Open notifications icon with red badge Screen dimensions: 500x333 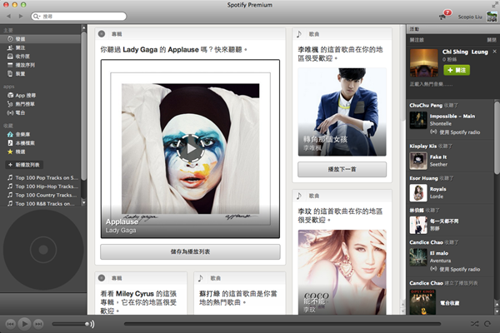coord(442,16)
